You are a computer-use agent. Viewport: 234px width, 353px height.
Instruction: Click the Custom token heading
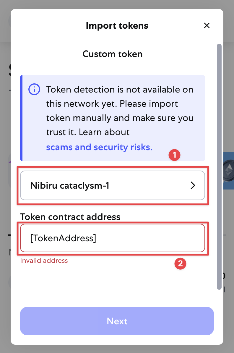(x=113, y=54)
